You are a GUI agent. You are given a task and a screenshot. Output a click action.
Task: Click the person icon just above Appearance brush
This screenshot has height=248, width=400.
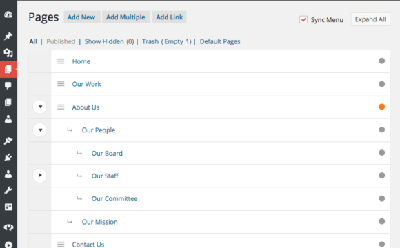pos(8,119)
